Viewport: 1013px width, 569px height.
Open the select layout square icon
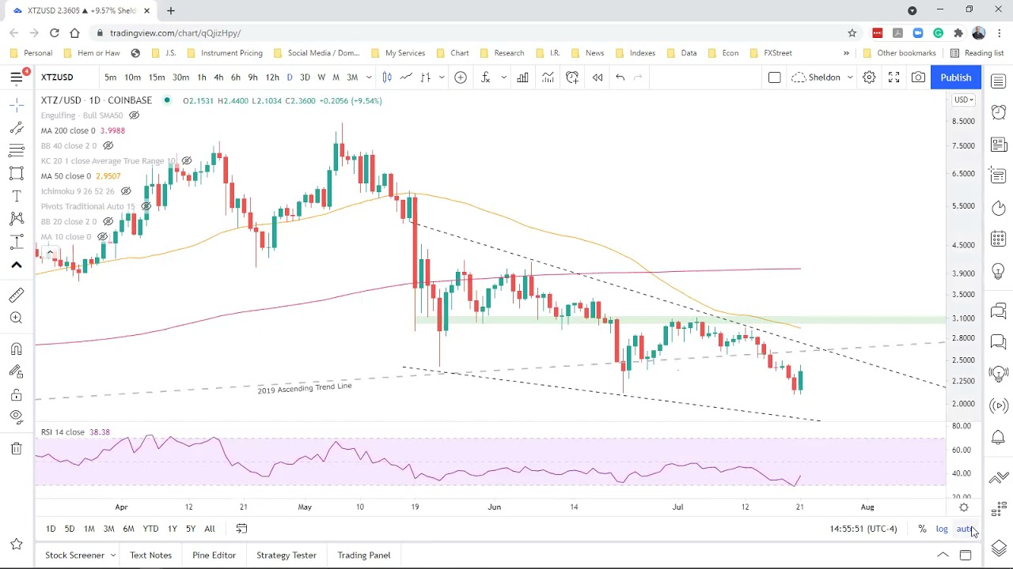(x=774, y=77)
